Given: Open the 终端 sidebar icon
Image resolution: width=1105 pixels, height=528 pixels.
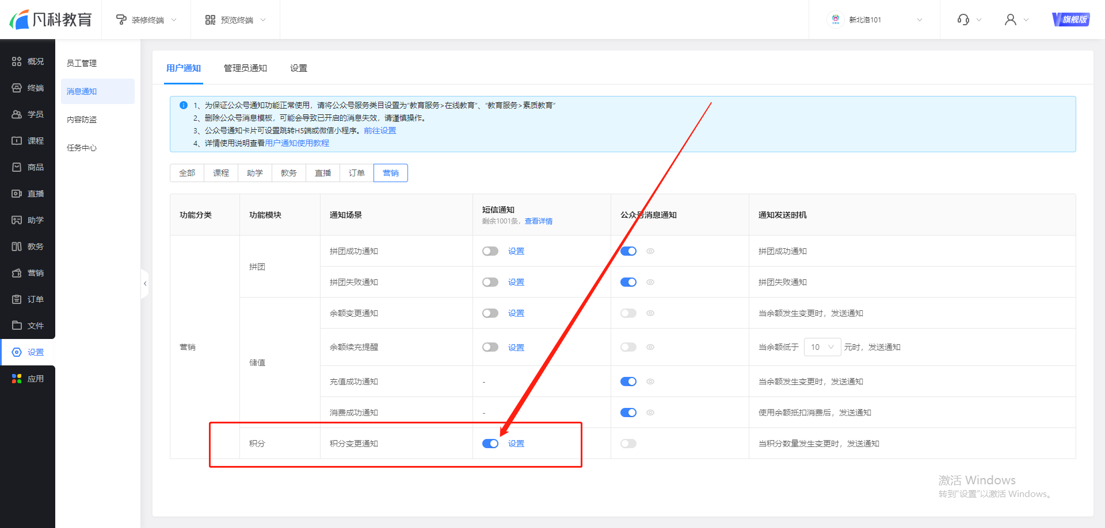Looking at the screenshot, I should pos(17,88).
